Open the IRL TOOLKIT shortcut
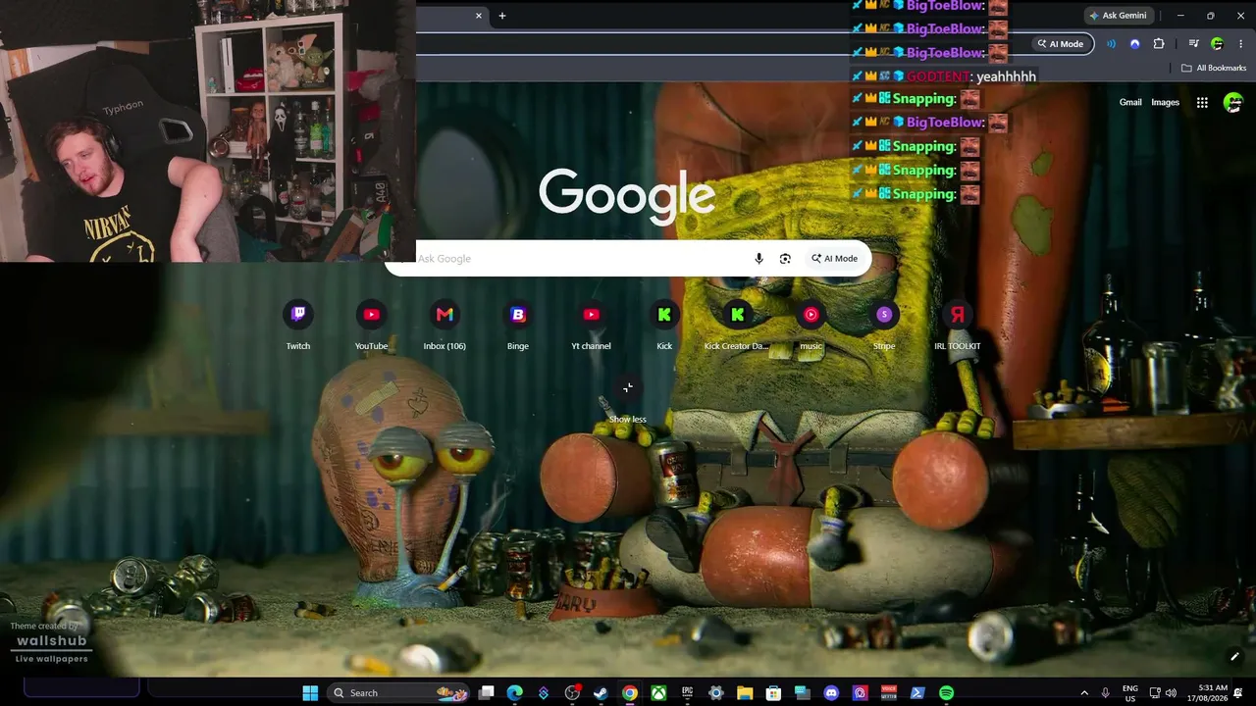Screen dimensions: 1256x706 coord(957,325)
